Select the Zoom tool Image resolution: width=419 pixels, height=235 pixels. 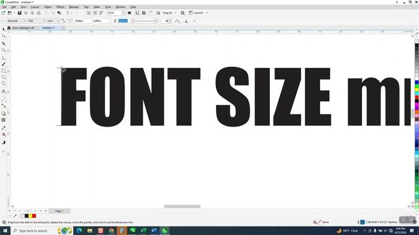3,50
